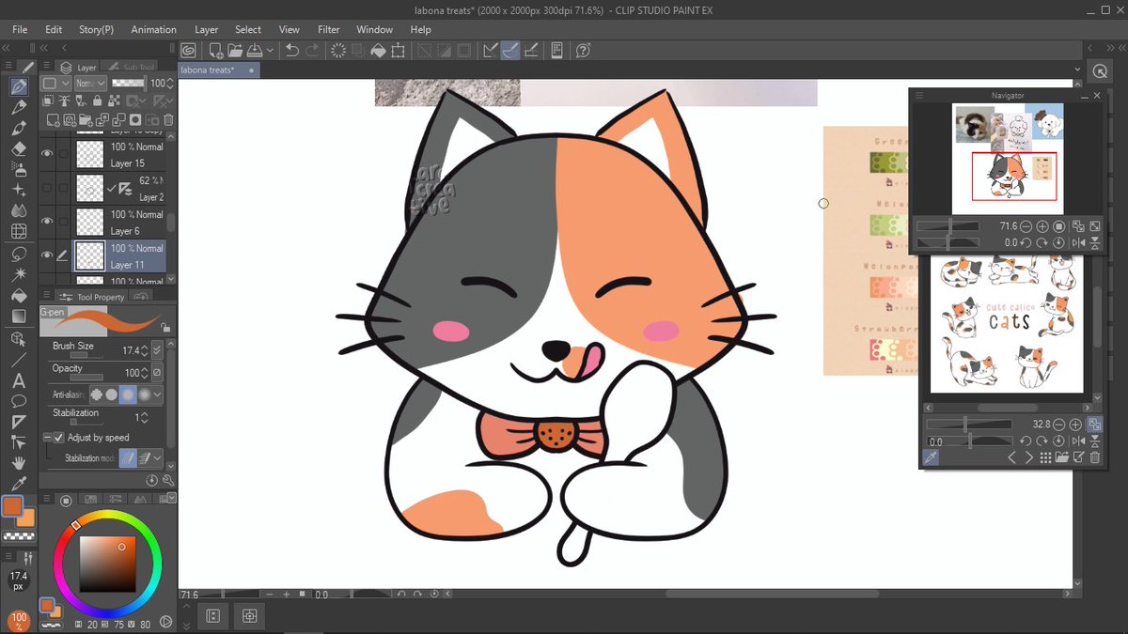Hide Layer 15 using its eye icon
This screenshot has height=634, width=1128.
pos(47,154)
